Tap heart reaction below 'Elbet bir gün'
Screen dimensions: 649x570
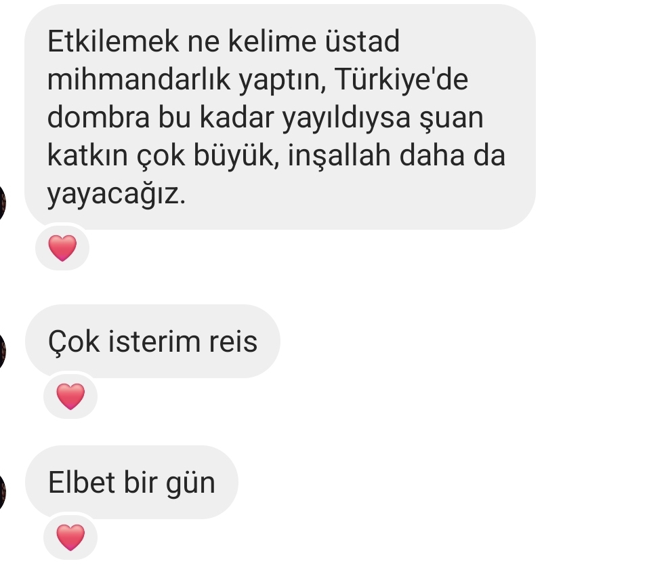(x=70, y=537)
